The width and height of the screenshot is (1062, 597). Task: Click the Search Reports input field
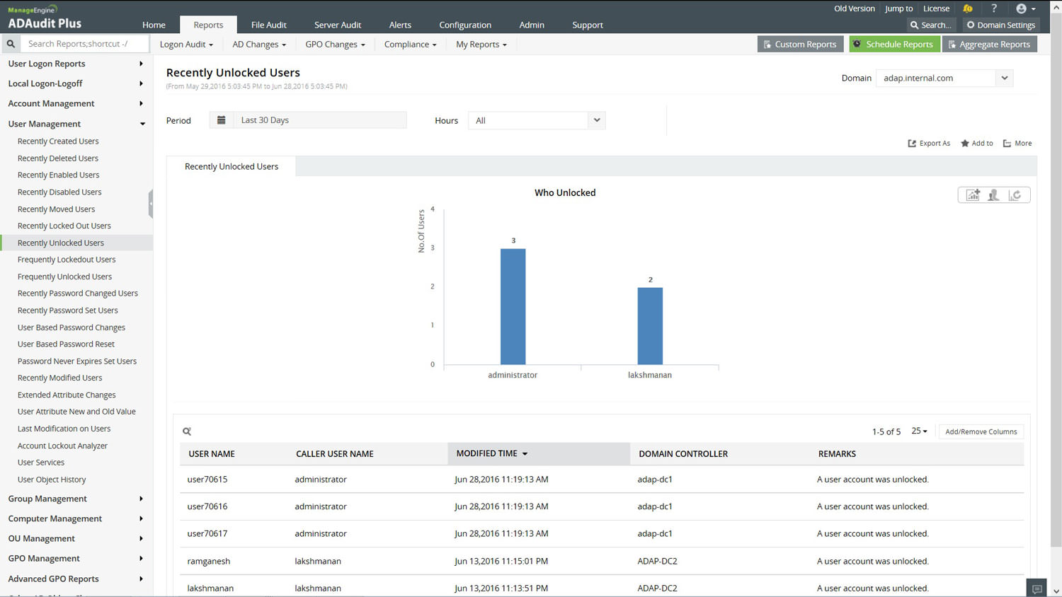(x=85, y=44)
